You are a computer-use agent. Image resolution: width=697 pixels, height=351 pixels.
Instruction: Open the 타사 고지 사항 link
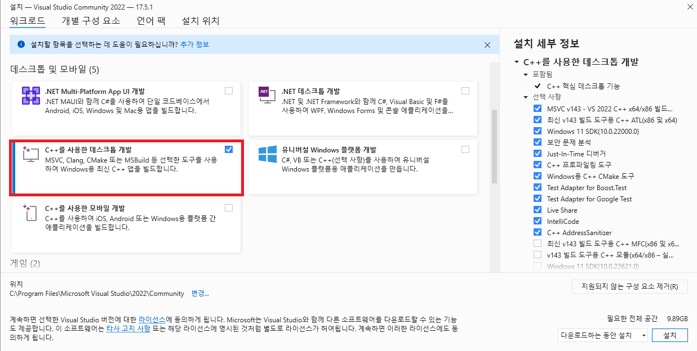pyautogui.click(x=128, y=328)
